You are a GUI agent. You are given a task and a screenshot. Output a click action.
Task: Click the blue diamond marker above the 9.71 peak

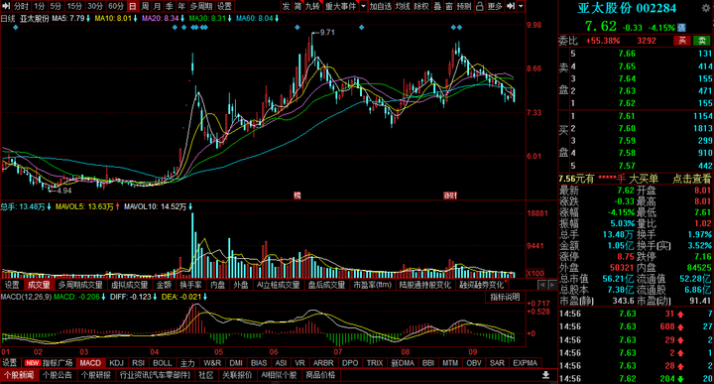[297, 28]
